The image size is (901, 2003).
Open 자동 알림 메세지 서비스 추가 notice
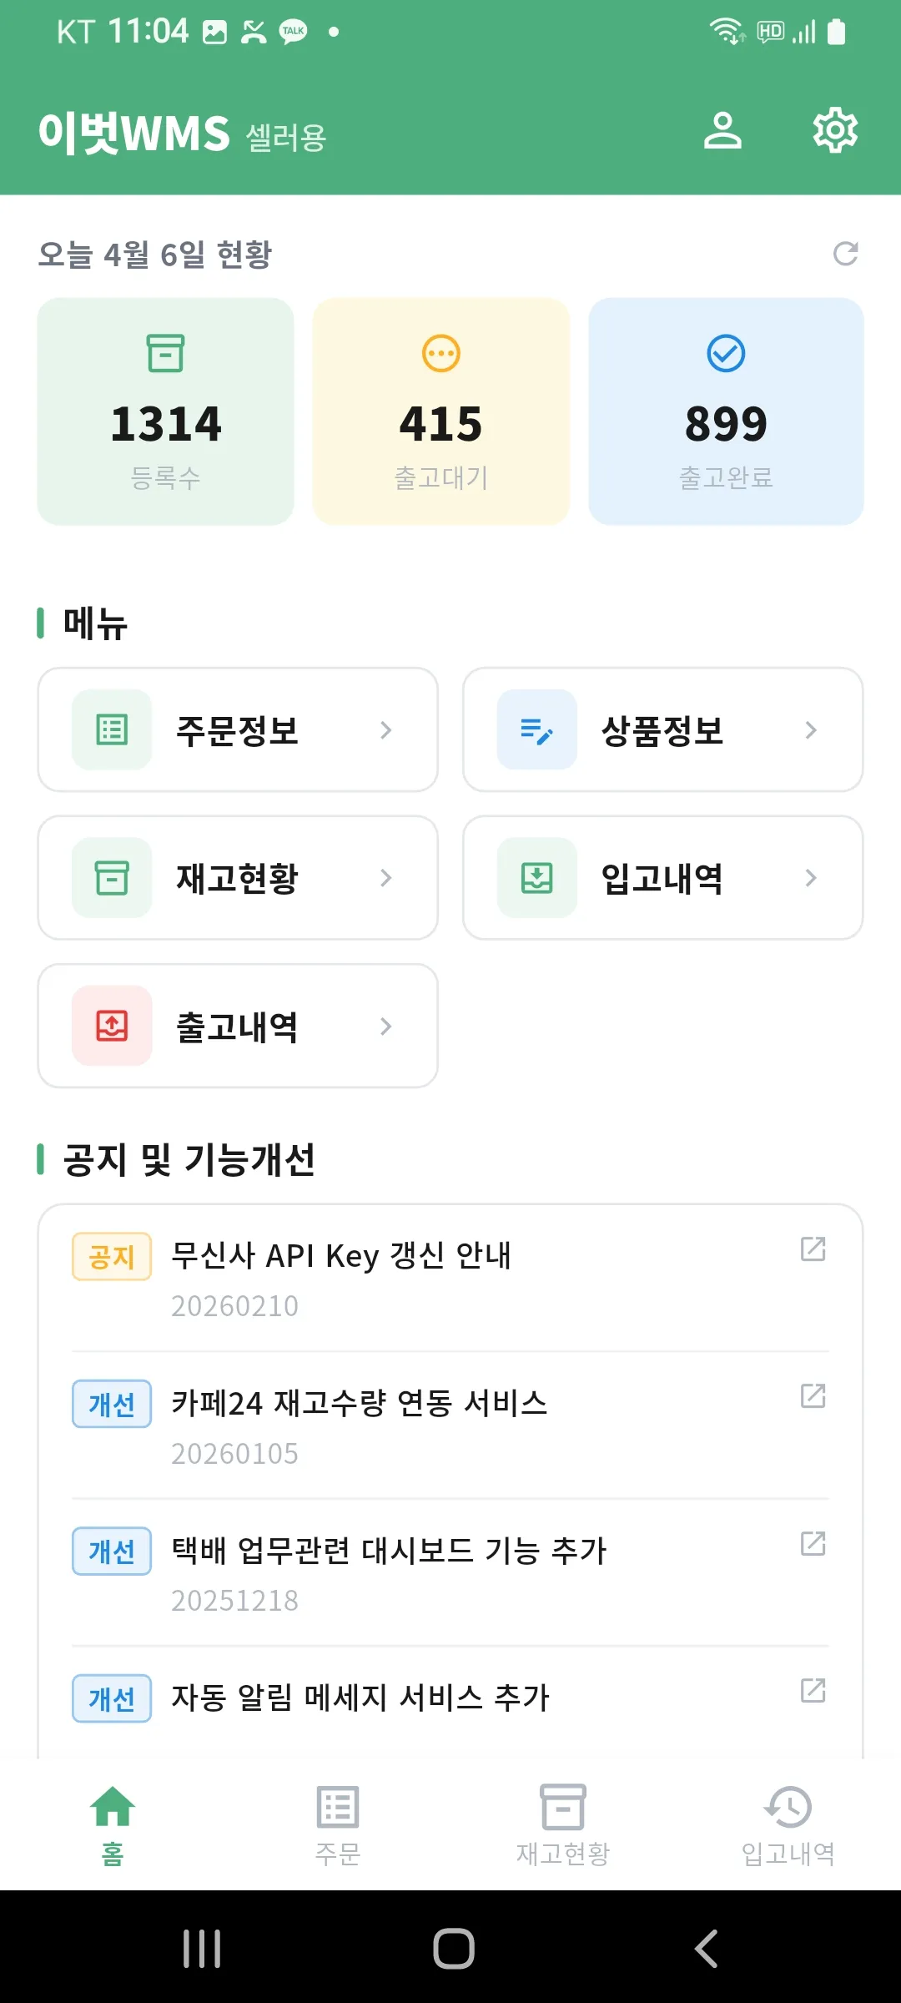pos(360,1698)
